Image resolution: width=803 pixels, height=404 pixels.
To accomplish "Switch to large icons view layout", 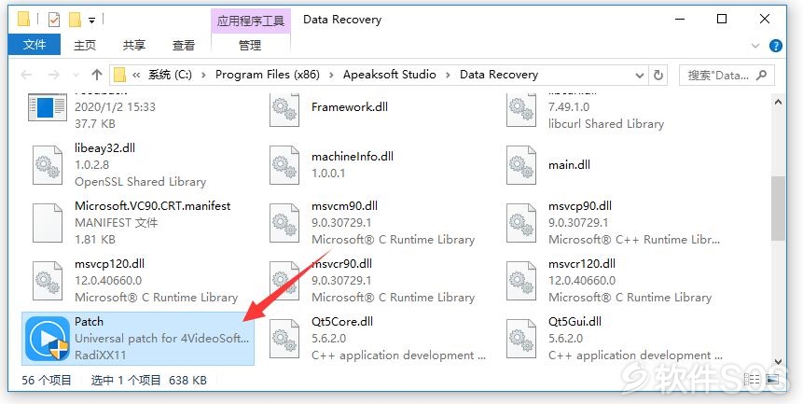I will [771, 380].
